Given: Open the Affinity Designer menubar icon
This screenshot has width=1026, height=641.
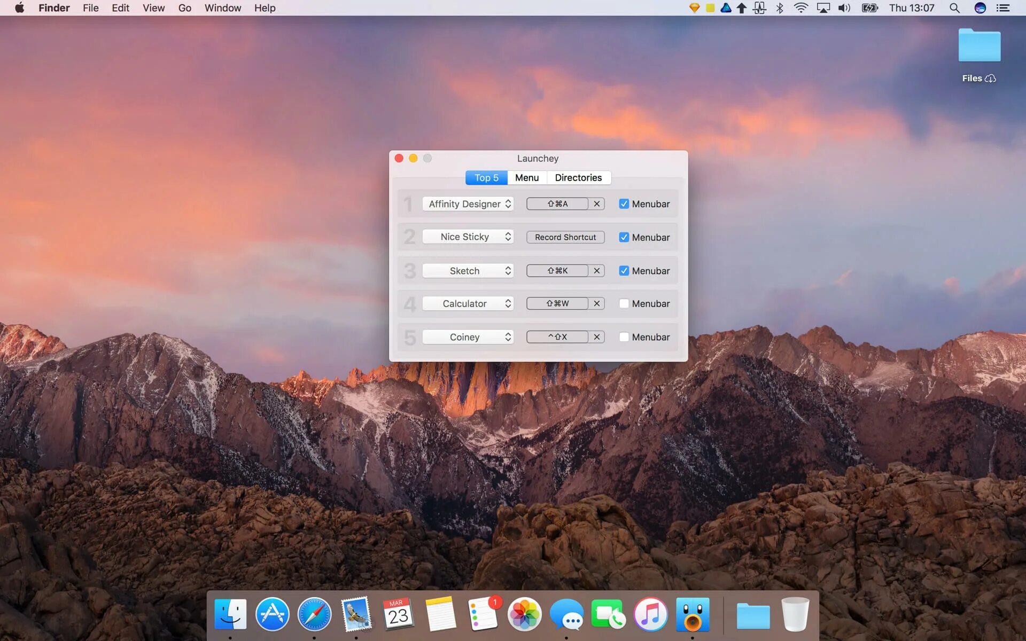Looking at the screenshot, I should [726, 8].
